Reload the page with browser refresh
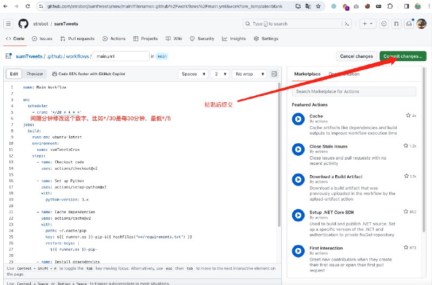 point(28,6)
